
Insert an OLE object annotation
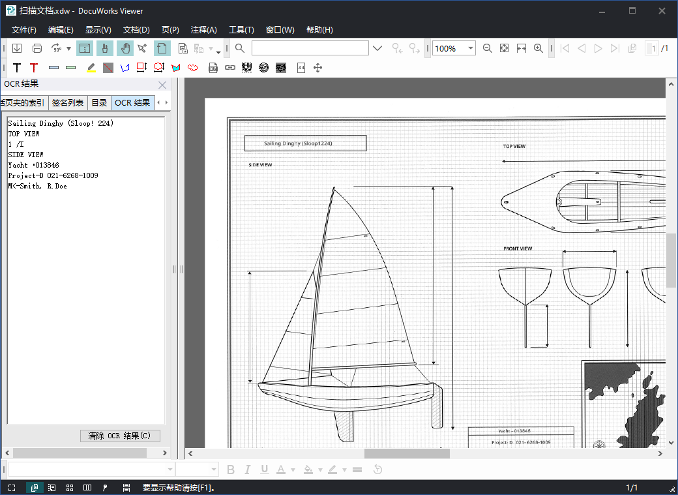coord(213,68)
